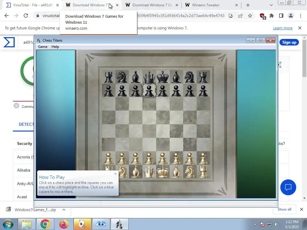This screenshot has height=230, width=307.
Task: Open the Detection tab on VirusTotal
Action: [x=26, y=124]
